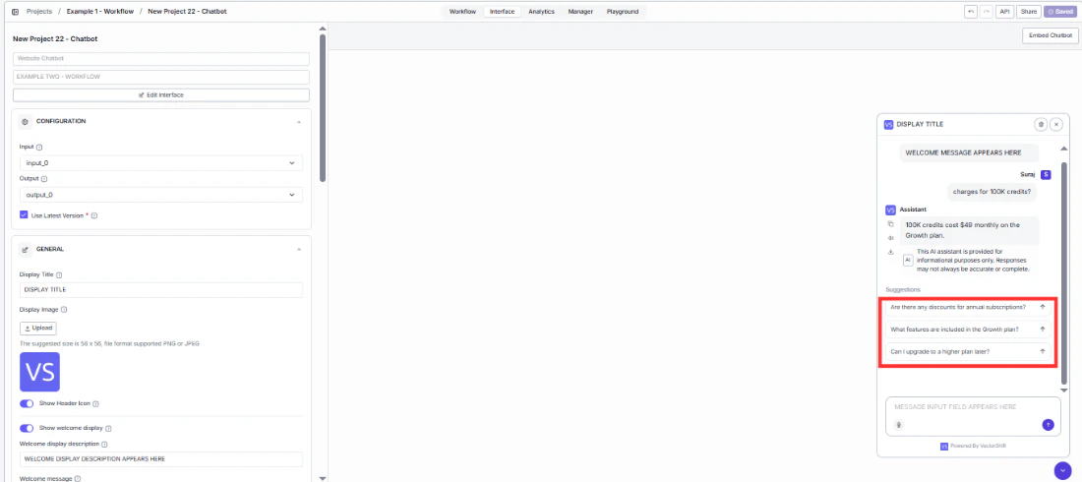Click the trash icon in chatbot header
The width and height of the screenshot is (1082, 482).
click(x=1041, y=124)
